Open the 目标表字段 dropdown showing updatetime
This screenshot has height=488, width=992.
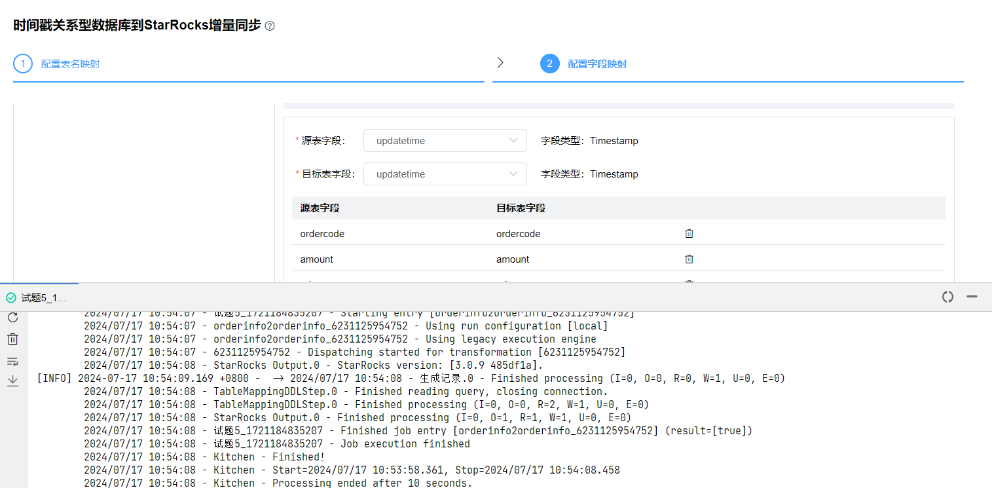pos(445,174)
